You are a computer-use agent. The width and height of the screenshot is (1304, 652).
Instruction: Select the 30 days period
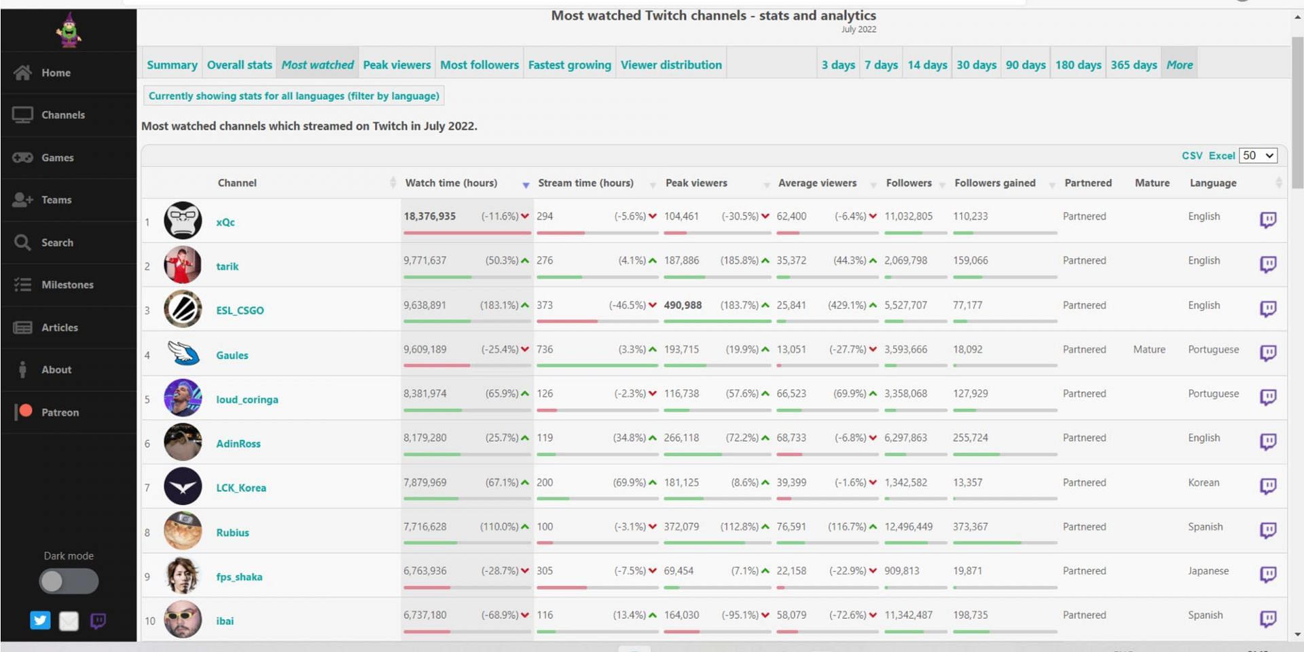coord(976,65)
